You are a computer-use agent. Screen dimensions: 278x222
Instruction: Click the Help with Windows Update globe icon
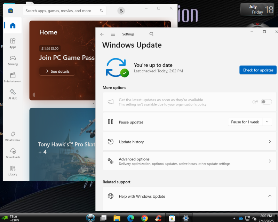(x=110, y=196)
